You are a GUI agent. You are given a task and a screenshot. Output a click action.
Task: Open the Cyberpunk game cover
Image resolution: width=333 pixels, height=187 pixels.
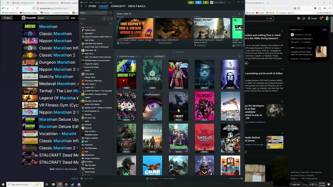(152, 106)
